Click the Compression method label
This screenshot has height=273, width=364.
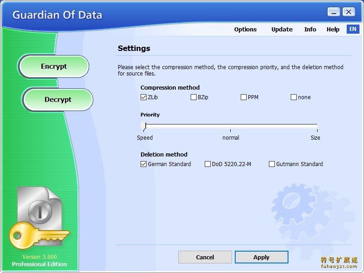170,87
